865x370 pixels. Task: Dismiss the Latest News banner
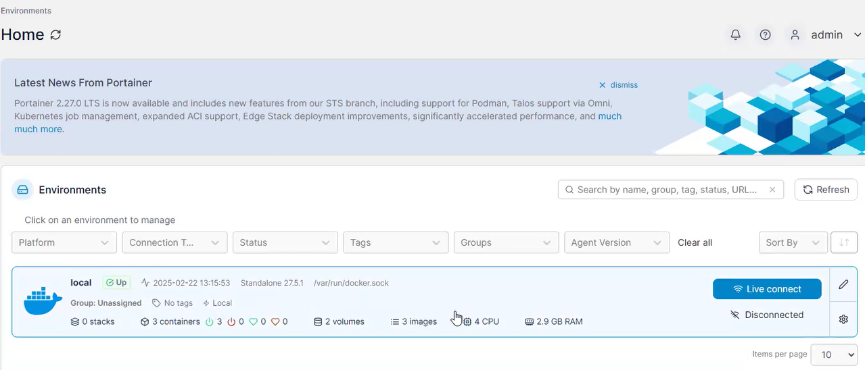[x=618, y=85]
